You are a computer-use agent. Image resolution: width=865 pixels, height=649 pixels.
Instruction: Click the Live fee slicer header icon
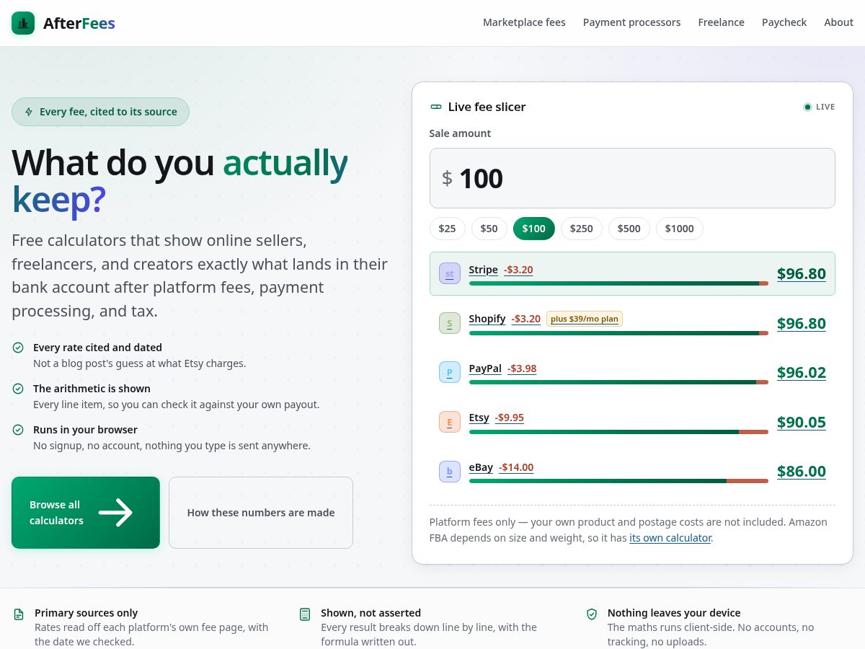pyautogui.click(x=436, y=107)
